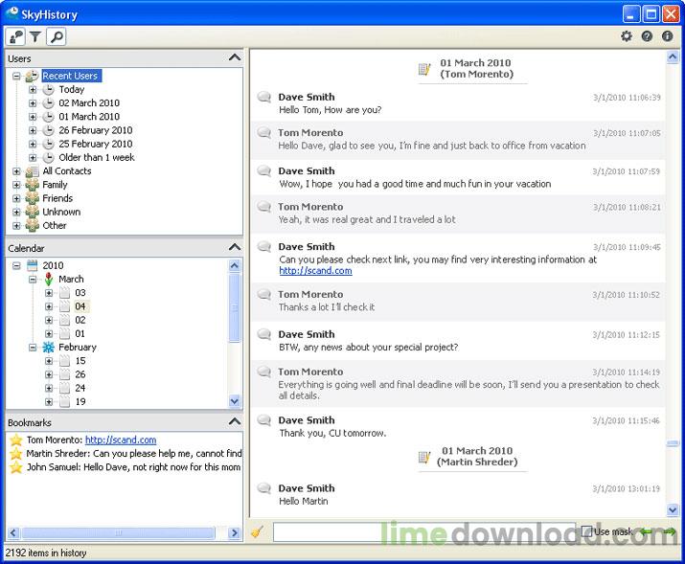Expand the 02 March 2010 node

tap(33, 103)
